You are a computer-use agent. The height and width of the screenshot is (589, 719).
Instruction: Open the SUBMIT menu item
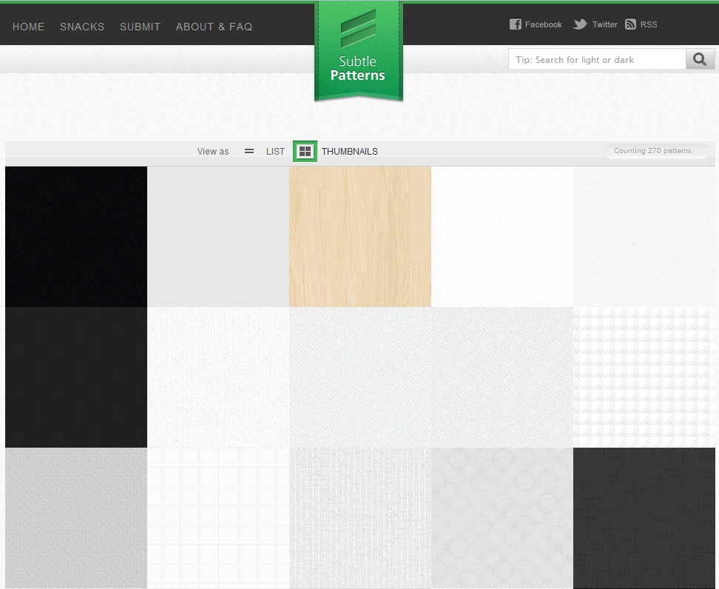pos(140,27)
